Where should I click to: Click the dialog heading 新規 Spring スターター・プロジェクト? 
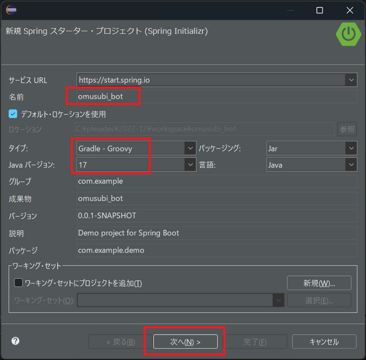(x=107, y=31)
